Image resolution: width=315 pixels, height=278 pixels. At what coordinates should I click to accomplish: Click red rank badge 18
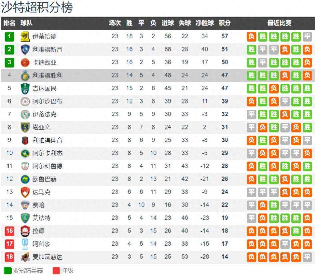[9, 257]
